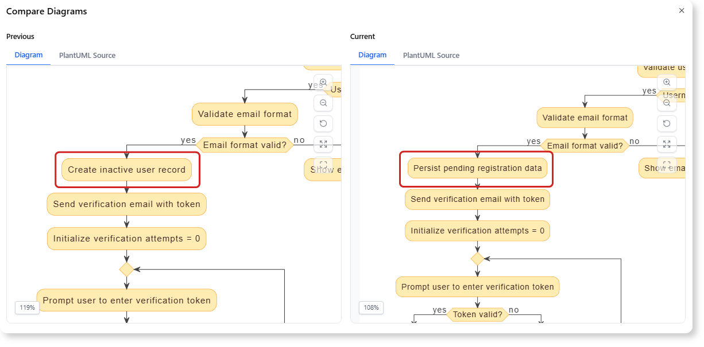Image resolution: width=704 pixels, height=347 pixels.
Task: Select the Diagram tab in the Previous panel
Action: point(28,55)
